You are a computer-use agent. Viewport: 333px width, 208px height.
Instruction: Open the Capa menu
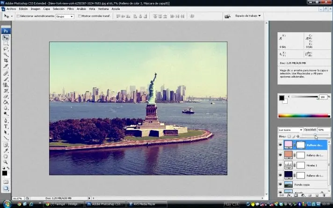point(47,9)
